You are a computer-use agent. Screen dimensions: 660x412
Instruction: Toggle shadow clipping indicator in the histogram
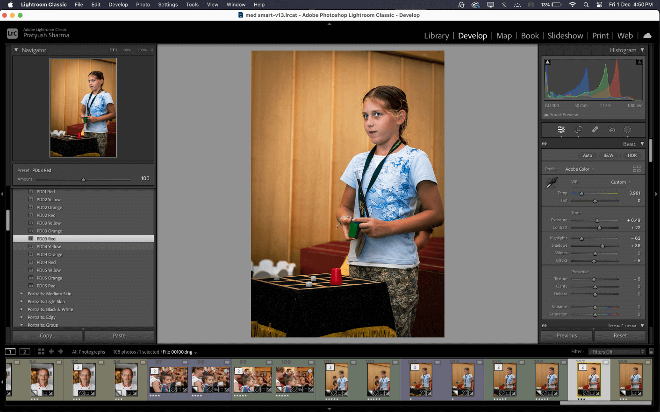click(x=548, y=62)
